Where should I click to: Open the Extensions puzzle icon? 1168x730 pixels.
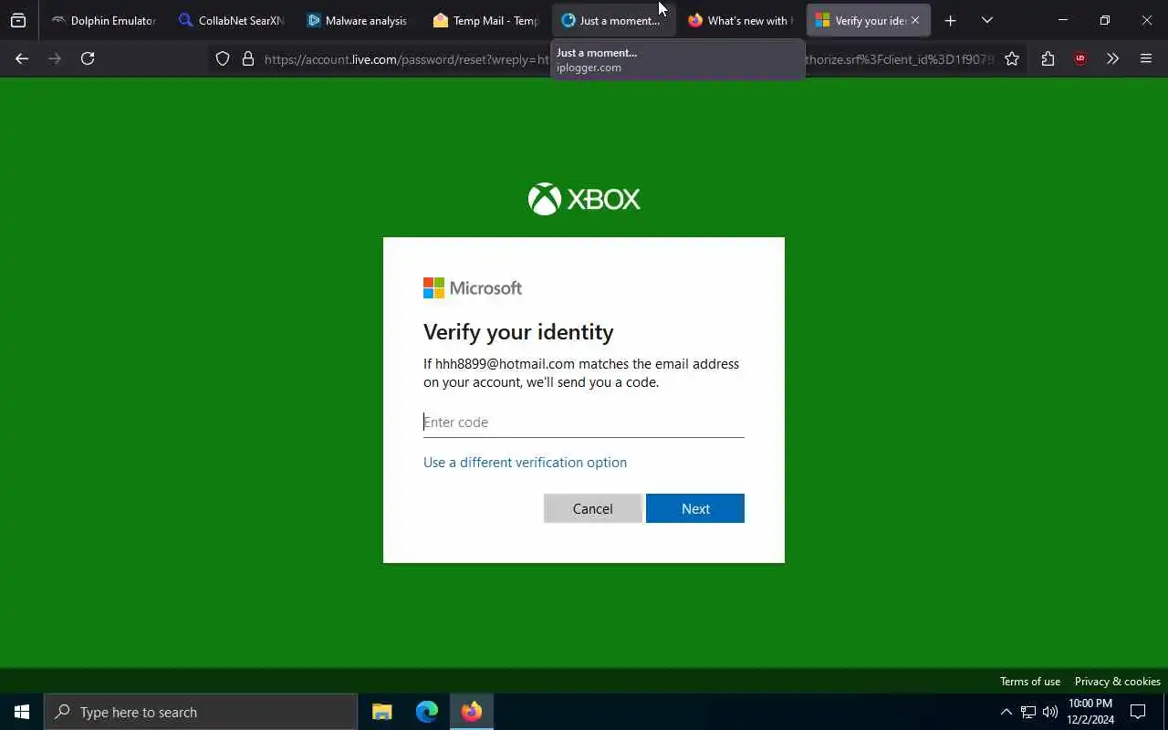(1048, 58)
